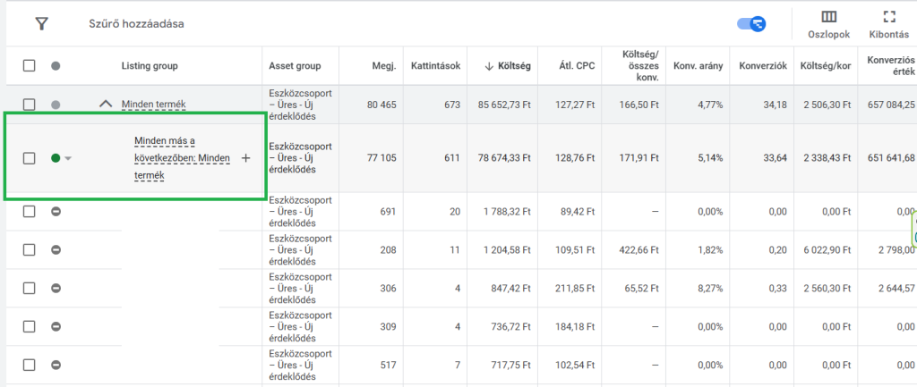Click the Szűrő hozzáadása filter field
917x387 pixels.
coord(137,24)
